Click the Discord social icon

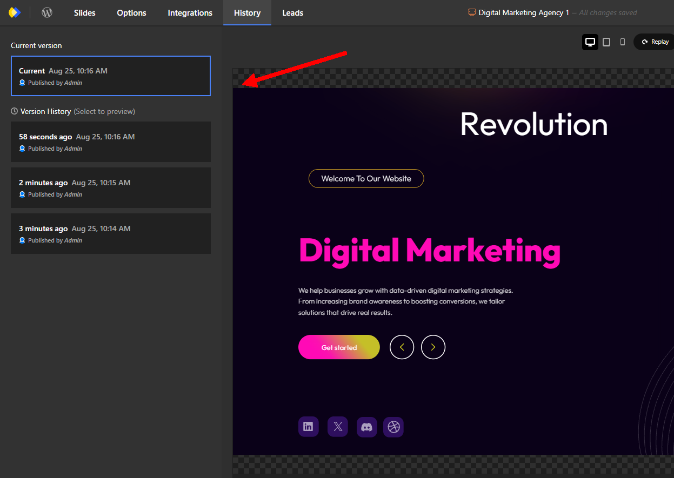click(x=366, y=427)
